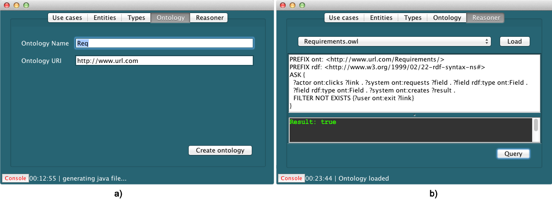The height and width of the screenshot is (199, 552).
Task: Go to Ontology tab in right window
Action: pyautogui.click(x=447, y=18)
